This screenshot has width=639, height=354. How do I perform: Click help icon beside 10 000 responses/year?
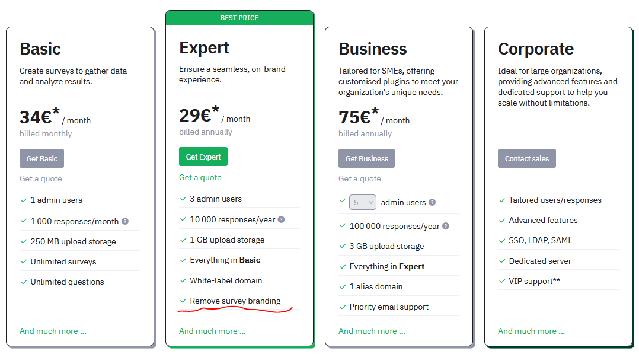[281, 219]
